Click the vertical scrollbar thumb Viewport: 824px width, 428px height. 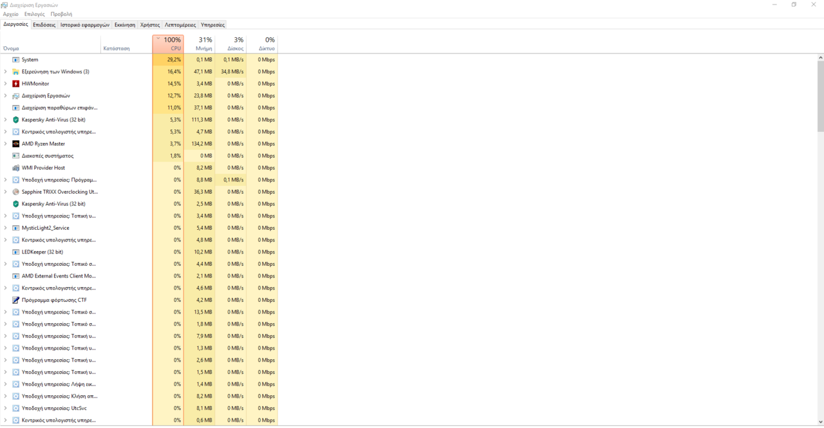pyautogui.click(x=820, y=96)
